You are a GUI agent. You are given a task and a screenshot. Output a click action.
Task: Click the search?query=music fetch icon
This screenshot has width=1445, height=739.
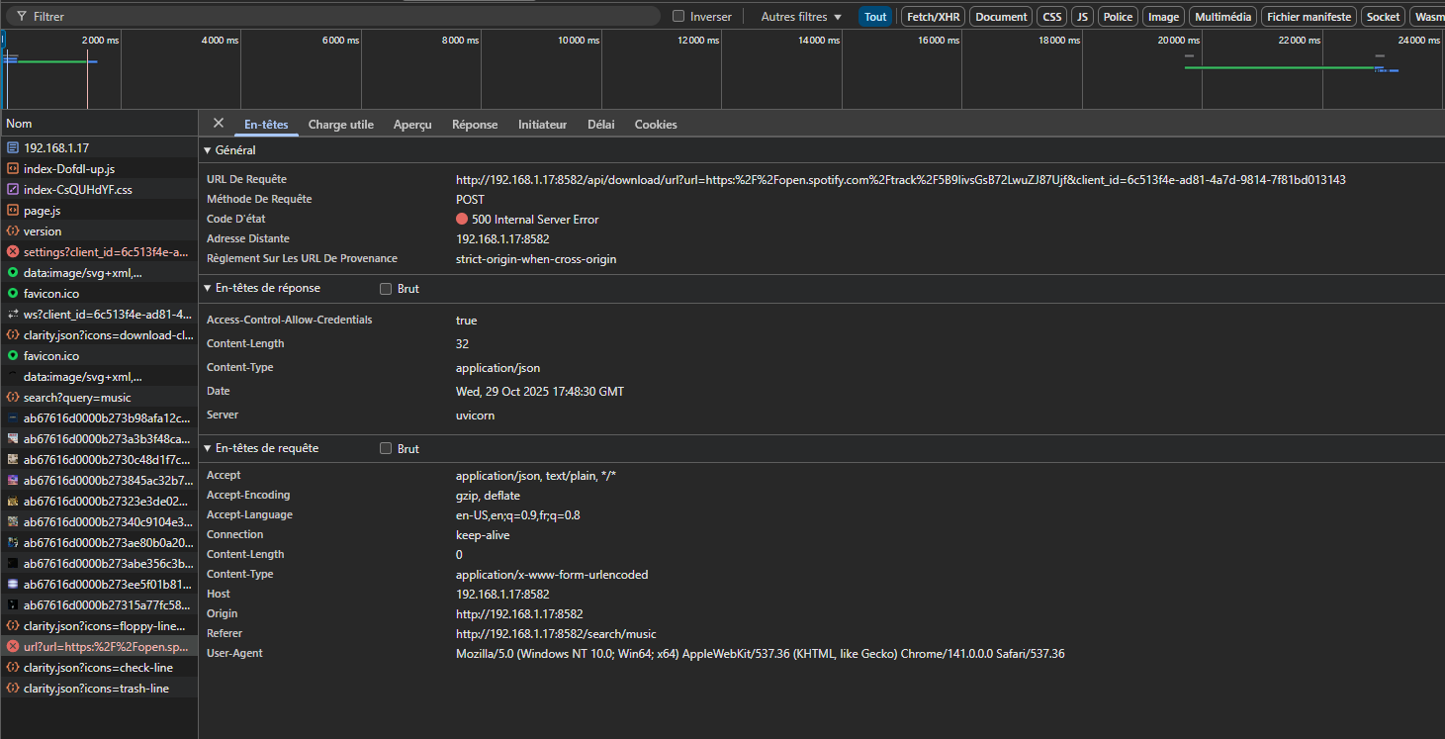point(13,398)
